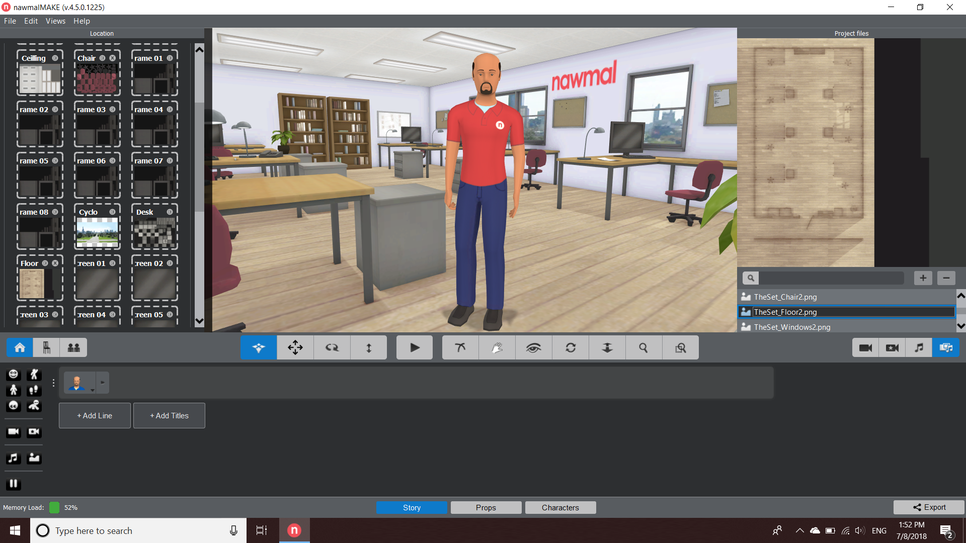
Task: Remove the Chair texture with X
Action: (x=112, y=58)
